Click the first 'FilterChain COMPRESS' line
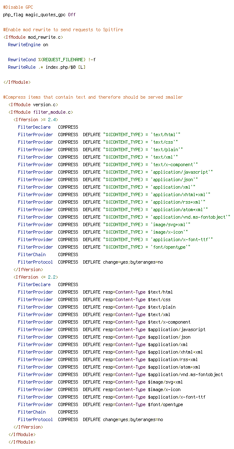 (48, 254)
